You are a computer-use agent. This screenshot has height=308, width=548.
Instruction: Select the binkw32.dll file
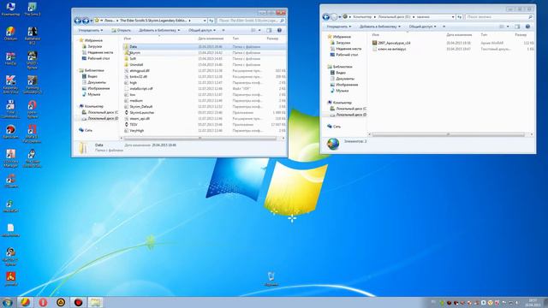point(136,77)
